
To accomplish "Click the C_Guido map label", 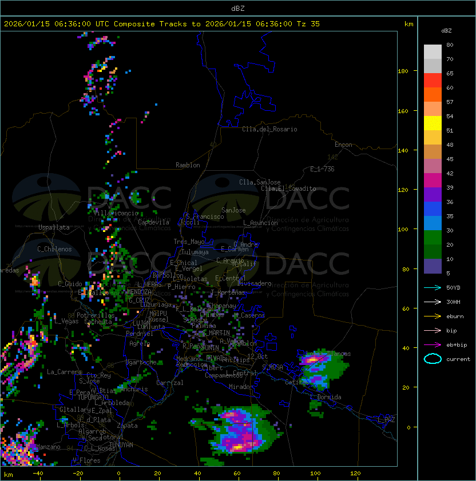I will point(70,284).
